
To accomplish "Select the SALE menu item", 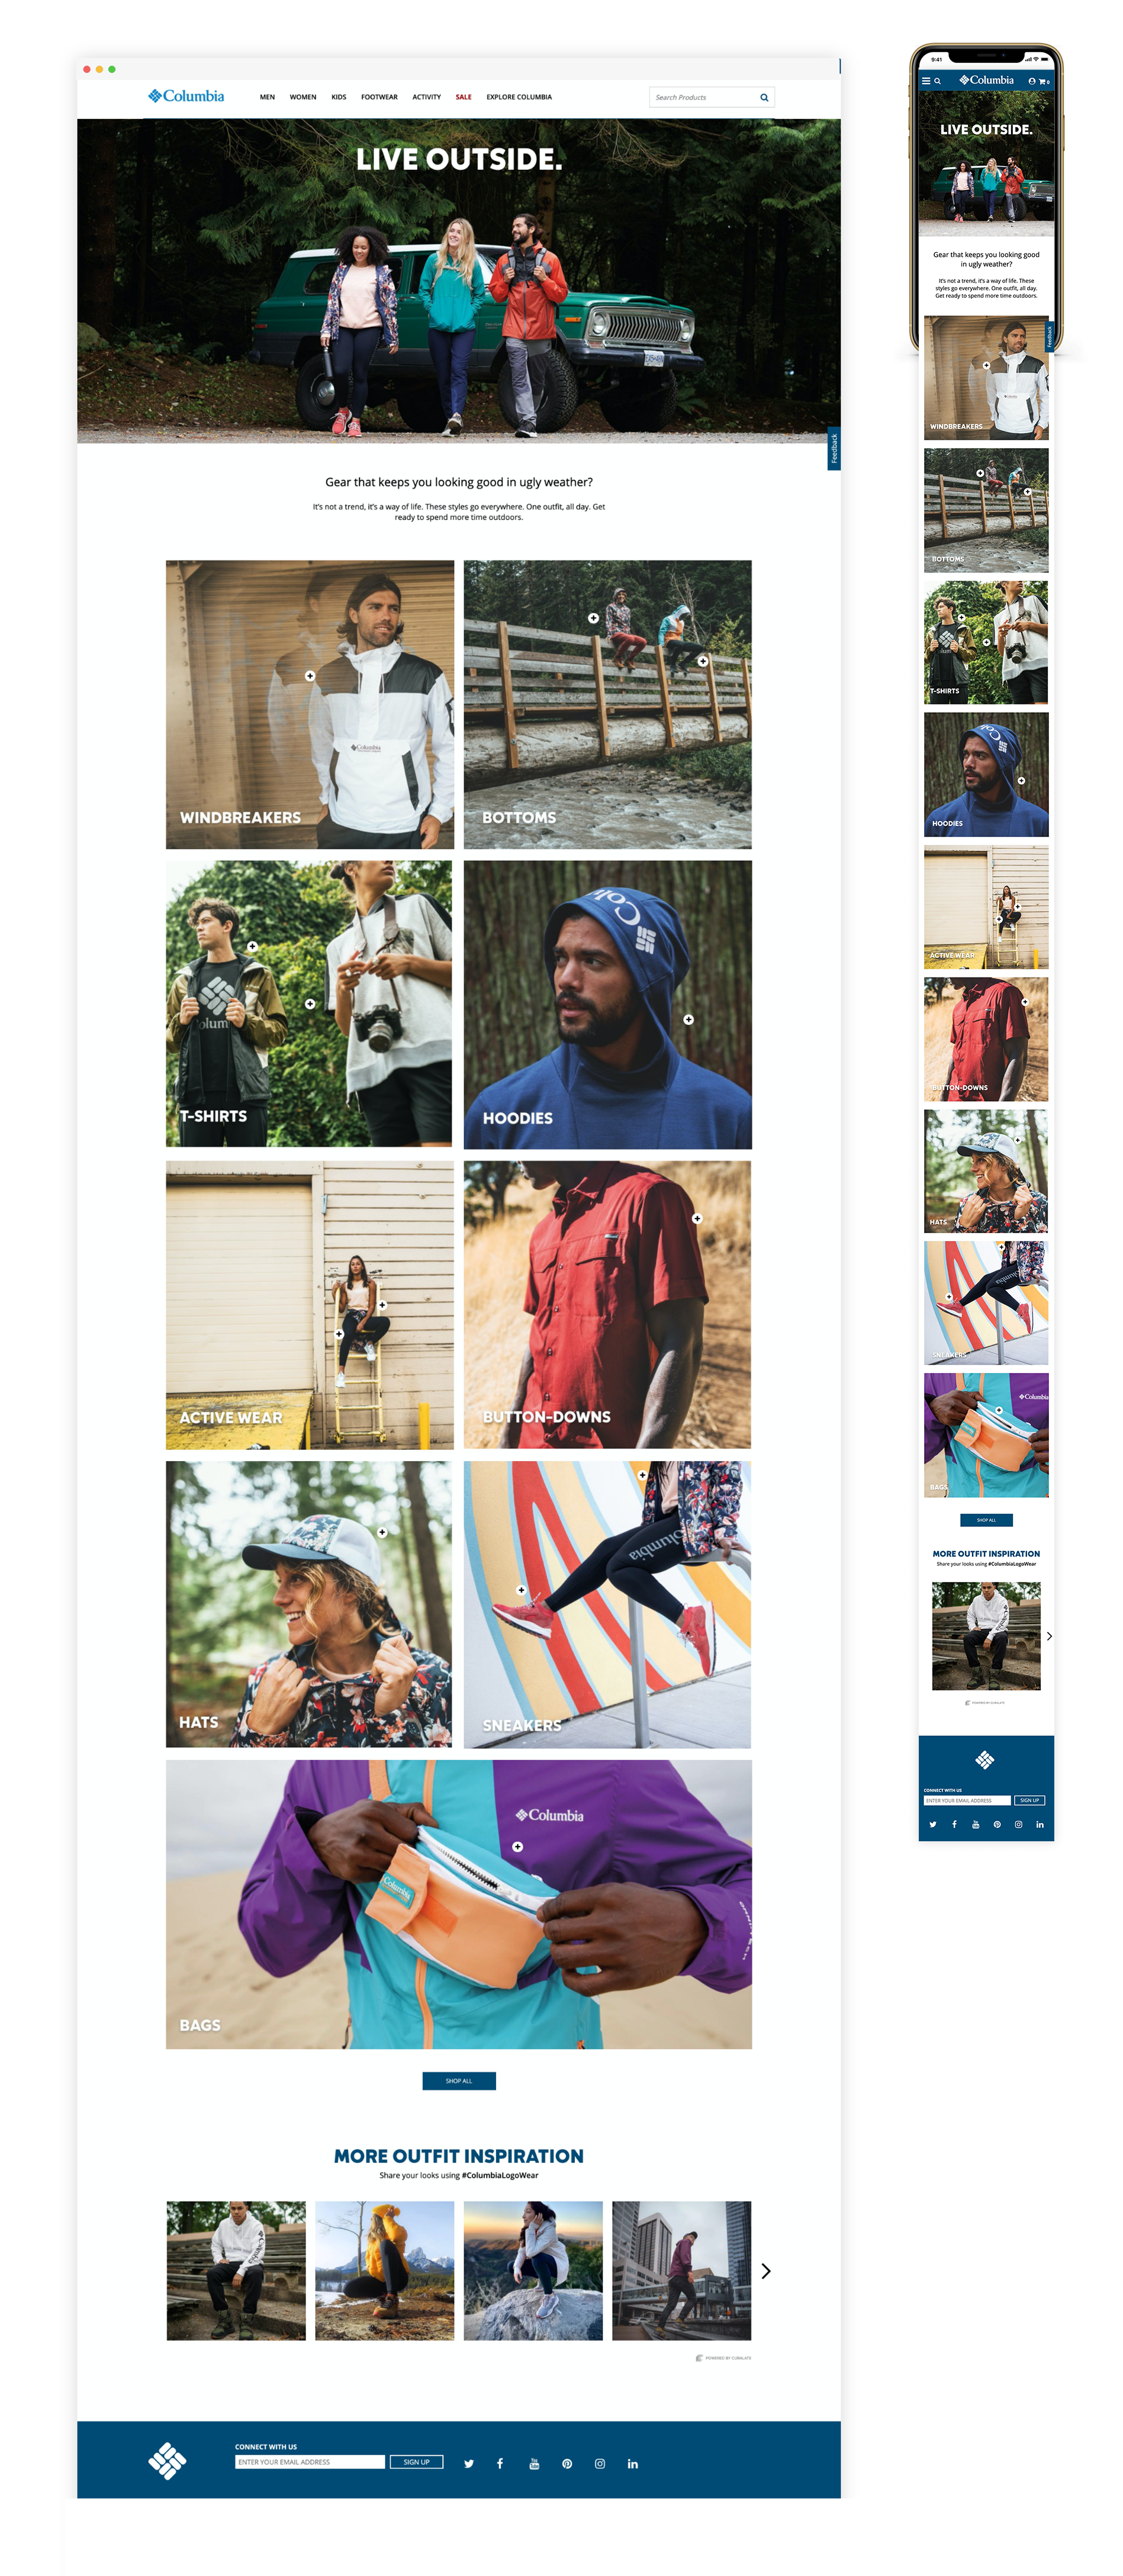I will click(463, 97).
